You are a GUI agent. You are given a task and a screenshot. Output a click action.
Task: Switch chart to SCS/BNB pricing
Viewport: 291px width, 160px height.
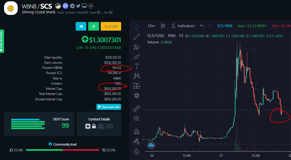225,26
